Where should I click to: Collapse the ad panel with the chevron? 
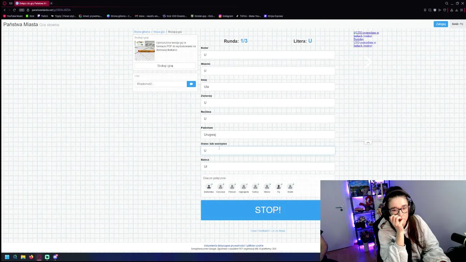point(368,143)
